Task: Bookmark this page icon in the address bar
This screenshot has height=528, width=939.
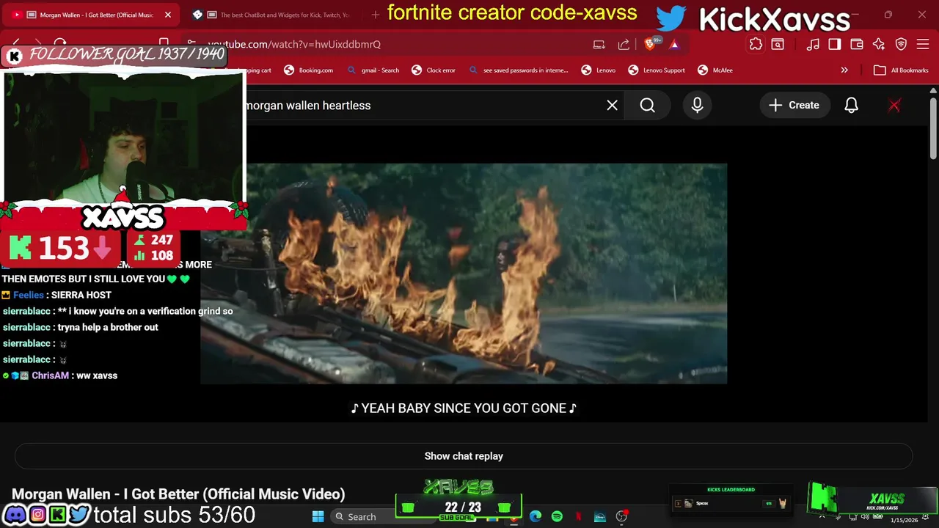Action: tap(164, 44)
